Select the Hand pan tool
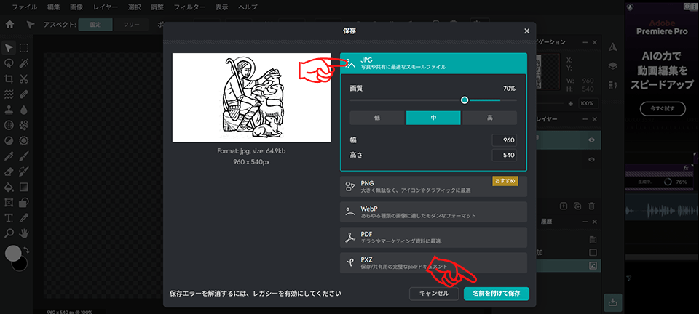The image size is (699, 314). (24, 233)
